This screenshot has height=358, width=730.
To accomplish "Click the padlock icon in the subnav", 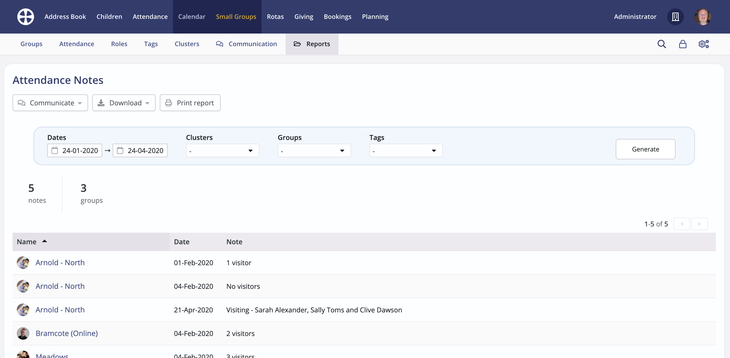I will click(x=683, y=44).
